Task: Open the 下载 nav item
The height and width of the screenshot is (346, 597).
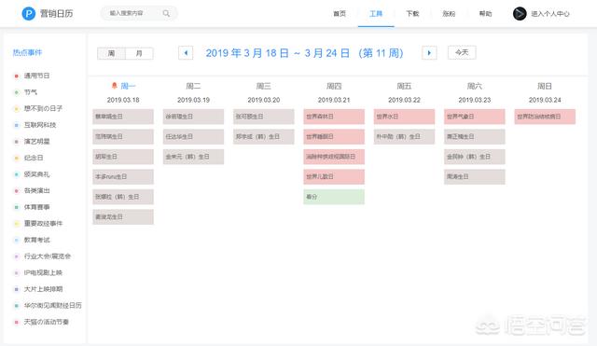Action: pos(412,14)
